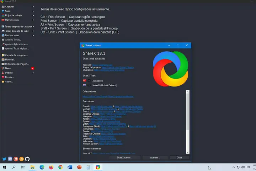
Task: Click GitHub icon next to McoreD
Action: (89, 85)
